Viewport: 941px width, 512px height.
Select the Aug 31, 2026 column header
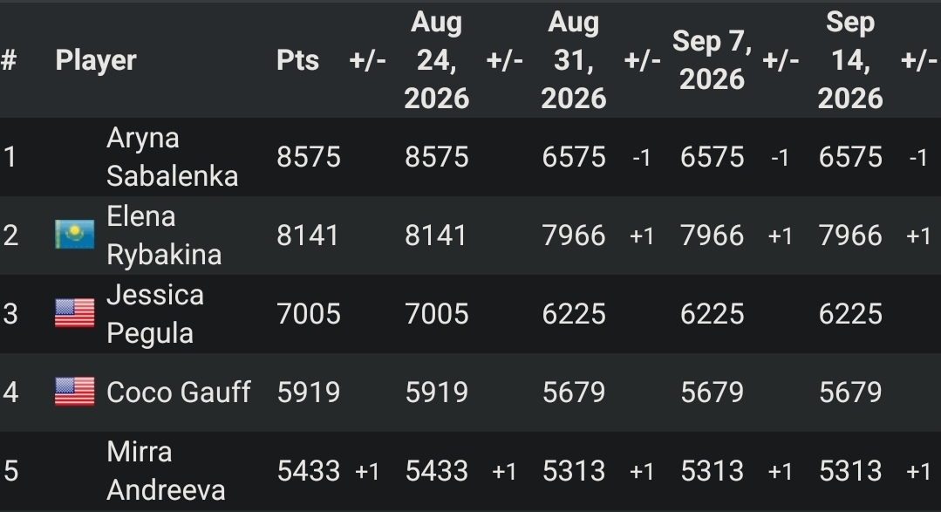coord(574,60)
